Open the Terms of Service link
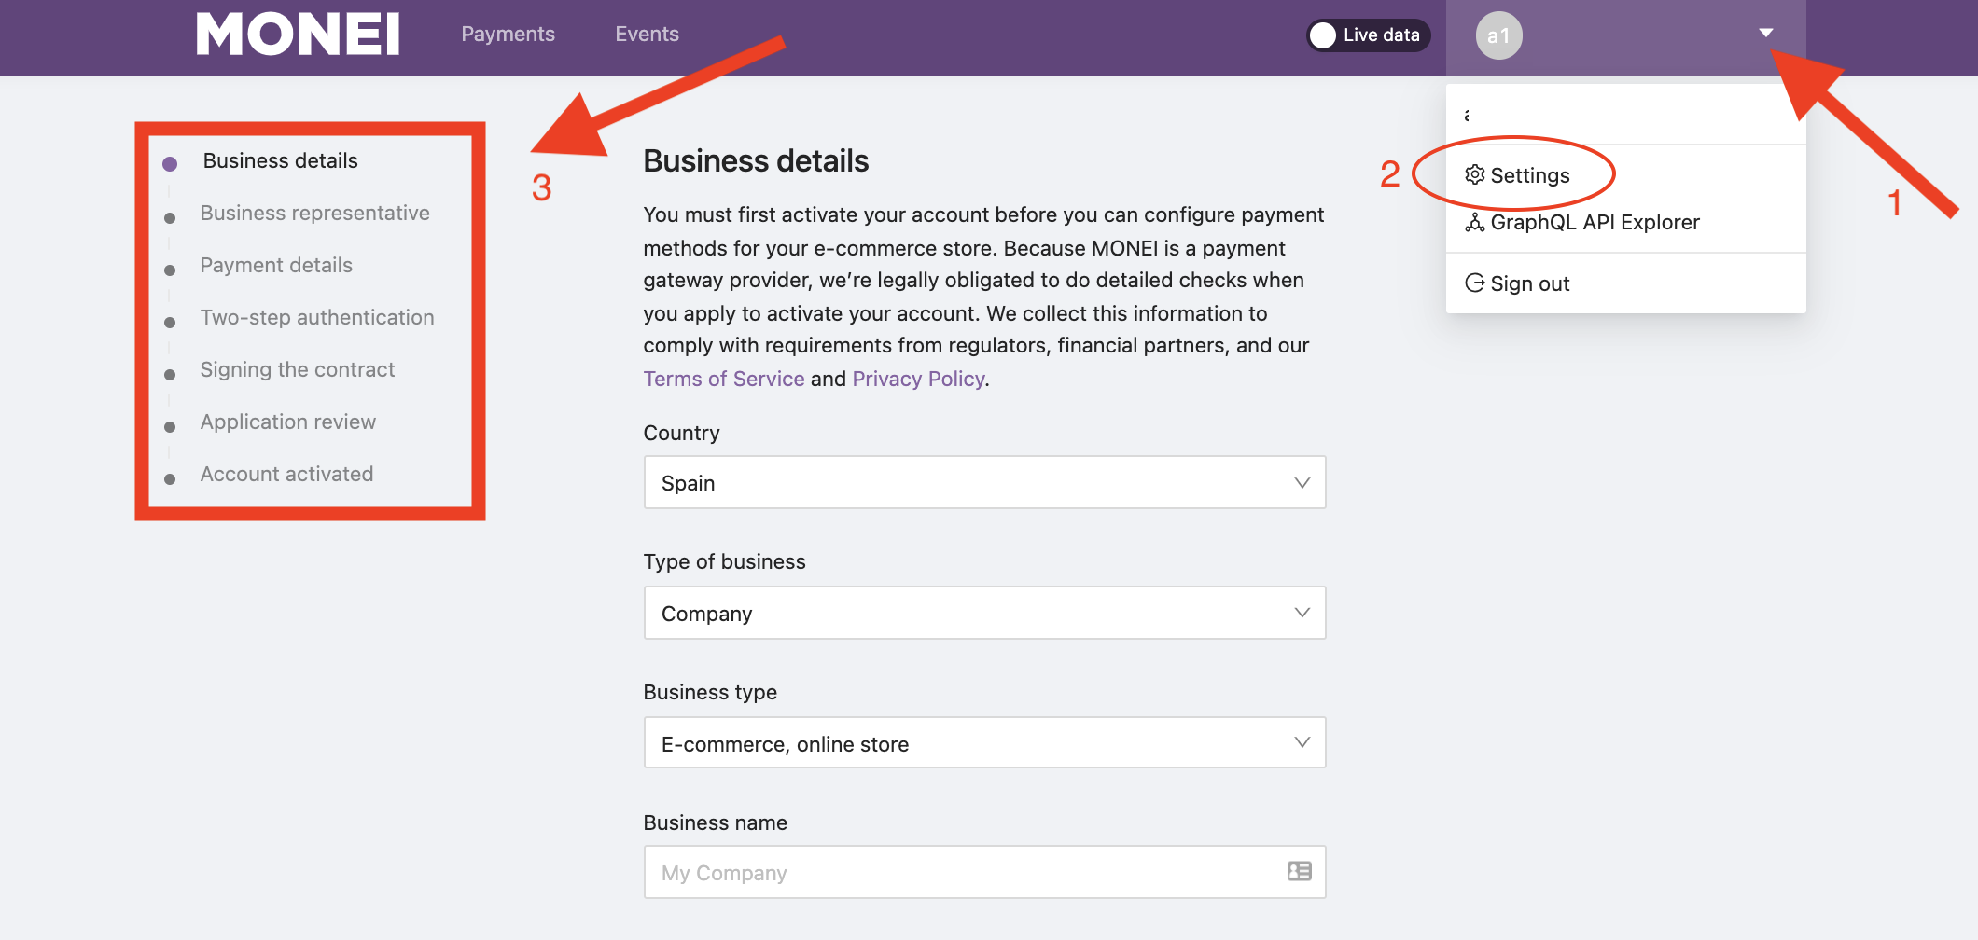The width and height of the screenshot is (1978, 940). coord(724,379)
